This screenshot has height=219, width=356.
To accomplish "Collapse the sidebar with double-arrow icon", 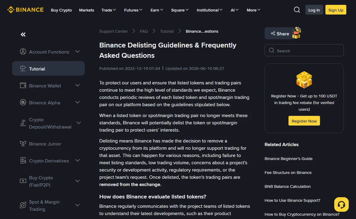I will tap(23, 34).
